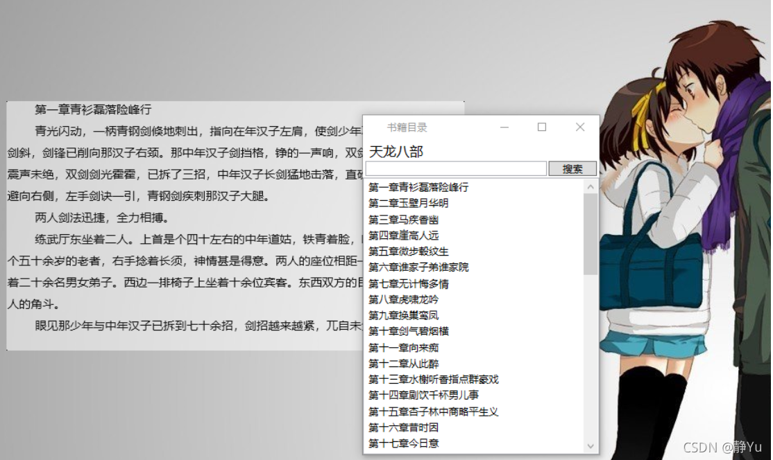773x460 pixels.
Task: Open chapter 第三章马疾香幽
Action: (403, 220)
